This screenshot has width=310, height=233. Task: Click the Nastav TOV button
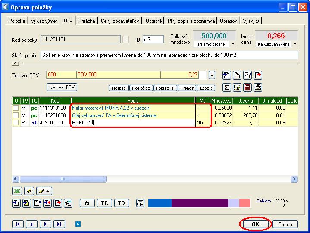pos(62,87)
